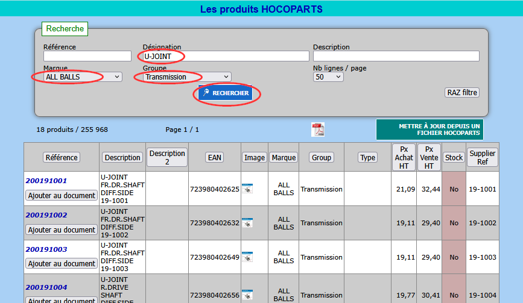Click the Stock 'No' cell for 200191003
523x303 pixels.
[x=454, y=257]
